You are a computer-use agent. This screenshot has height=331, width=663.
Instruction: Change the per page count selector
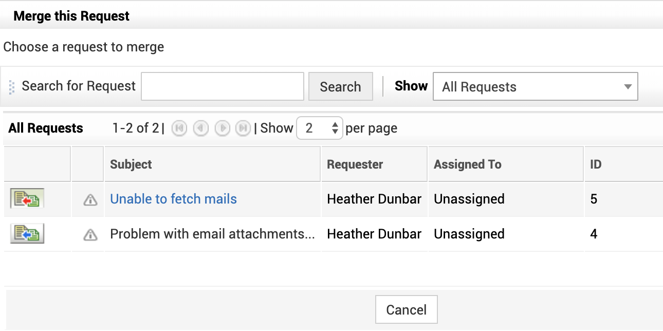click(x=319, y=128)
